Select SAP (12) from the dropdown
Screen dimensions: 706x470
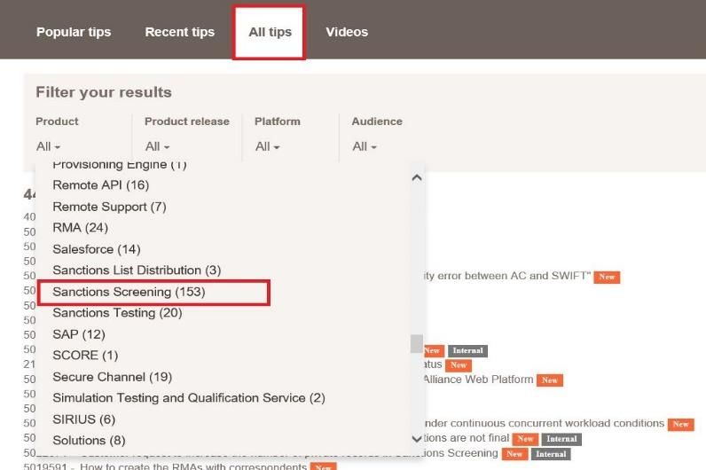click(79, 334)
